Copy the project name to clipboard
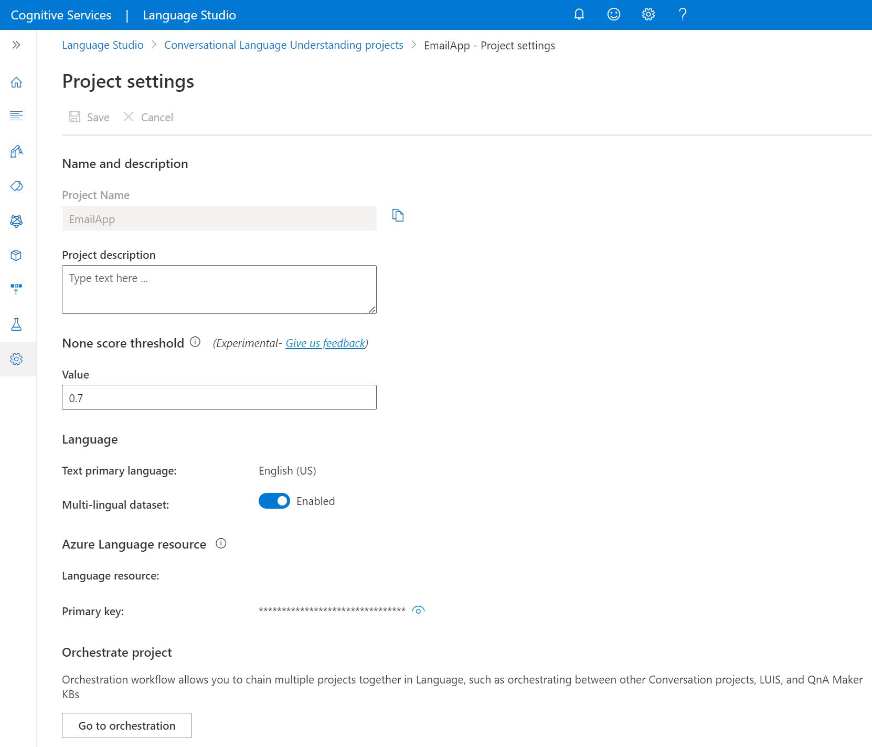Viewport: 872px width, 747px height. click(x=398, y=215)
